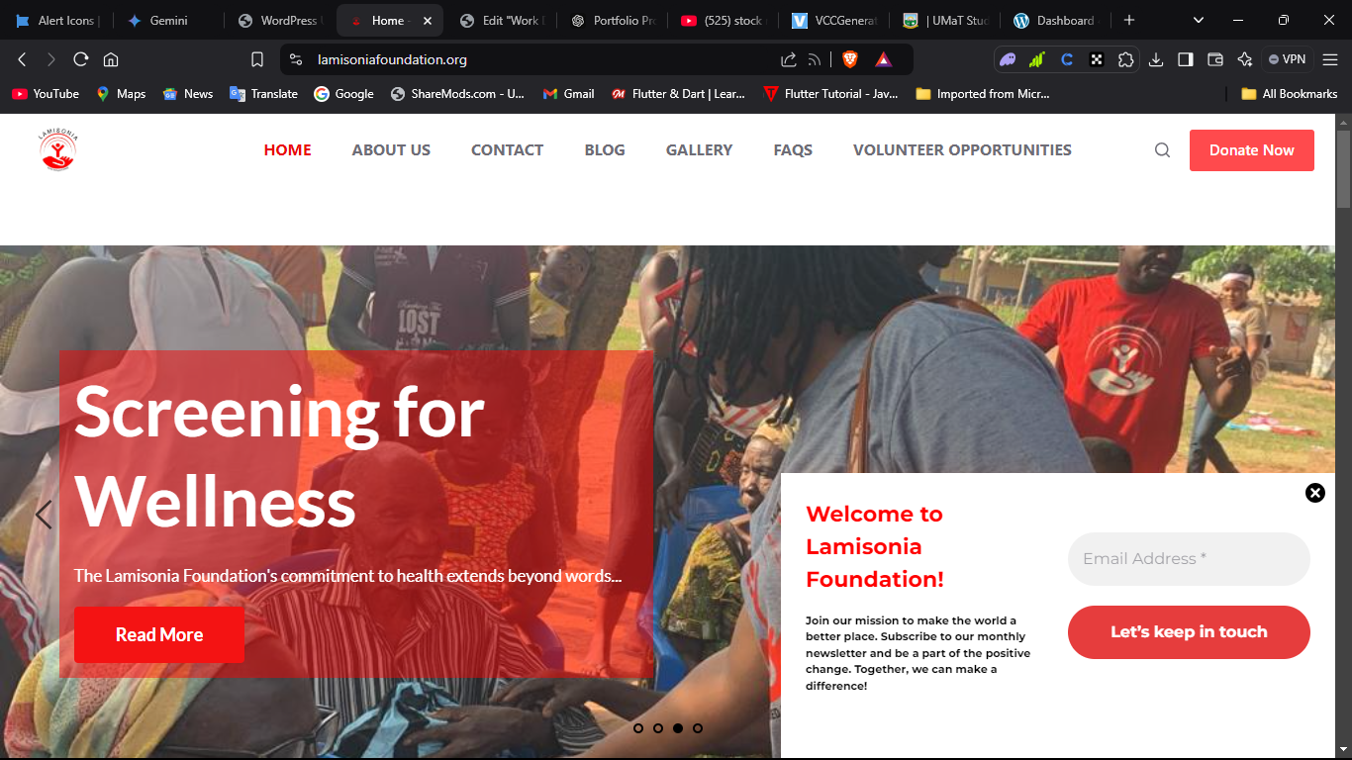The image size is (1352, 760).
Task: Go to browser home icon
Action: pyautogui.click(x=111, y=59)
